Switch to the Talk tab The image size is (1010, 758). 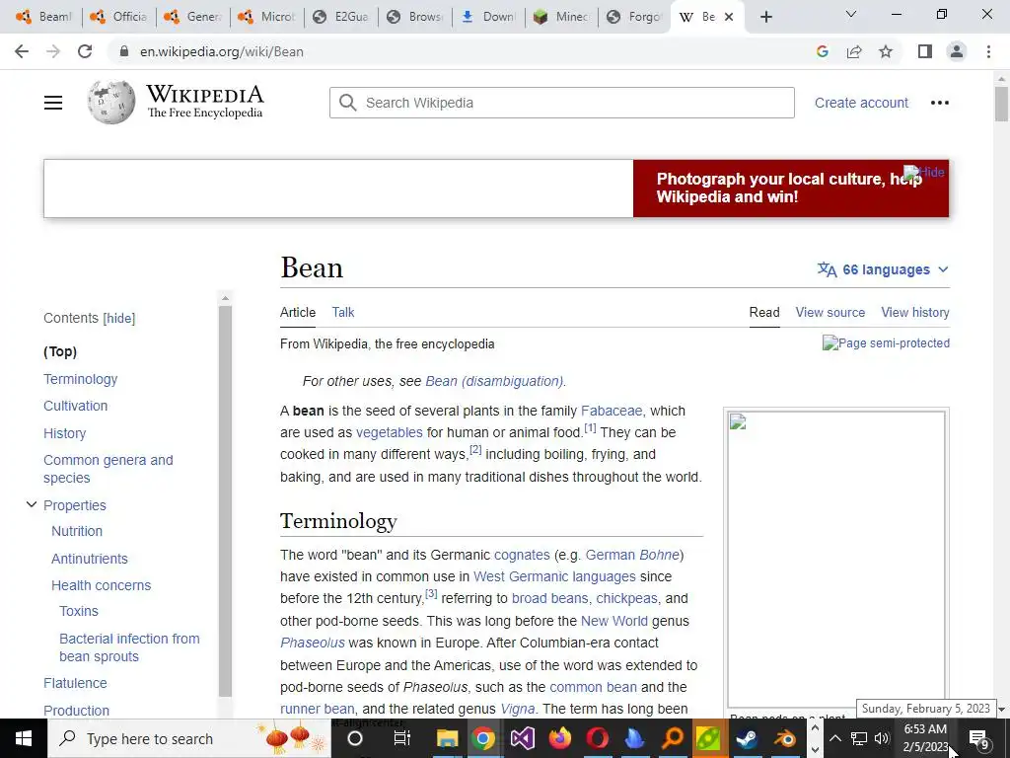(342, 313)
